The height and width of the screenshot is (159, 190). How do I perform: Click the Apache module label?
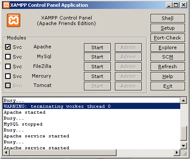click(x=42, y=47)
